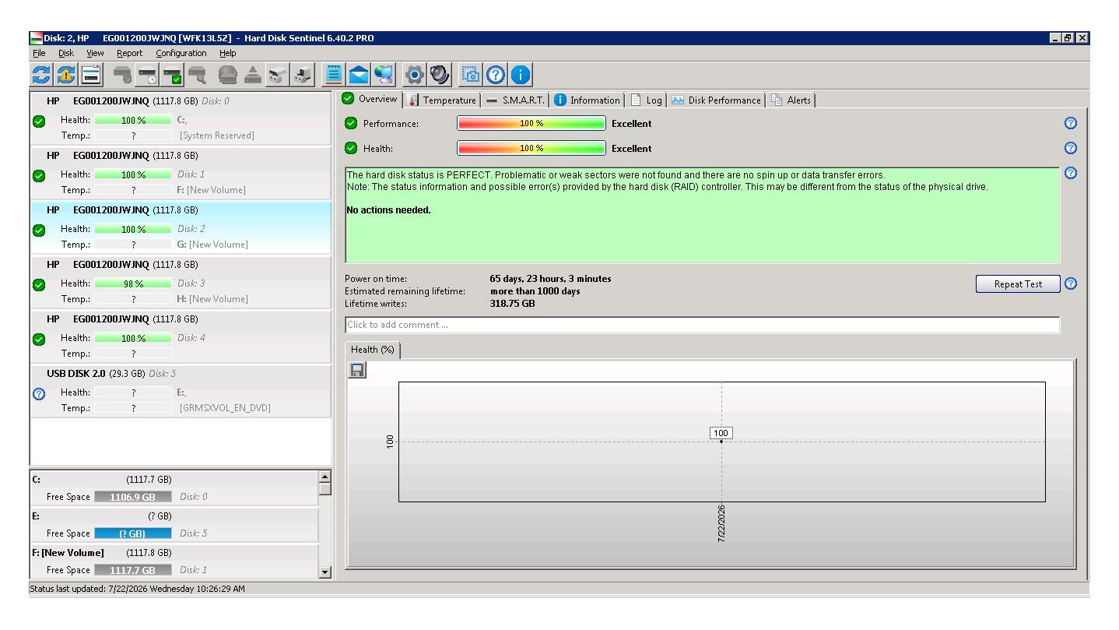Click the F: free space 1117.7 GB bar

click(x=132, y=570)
